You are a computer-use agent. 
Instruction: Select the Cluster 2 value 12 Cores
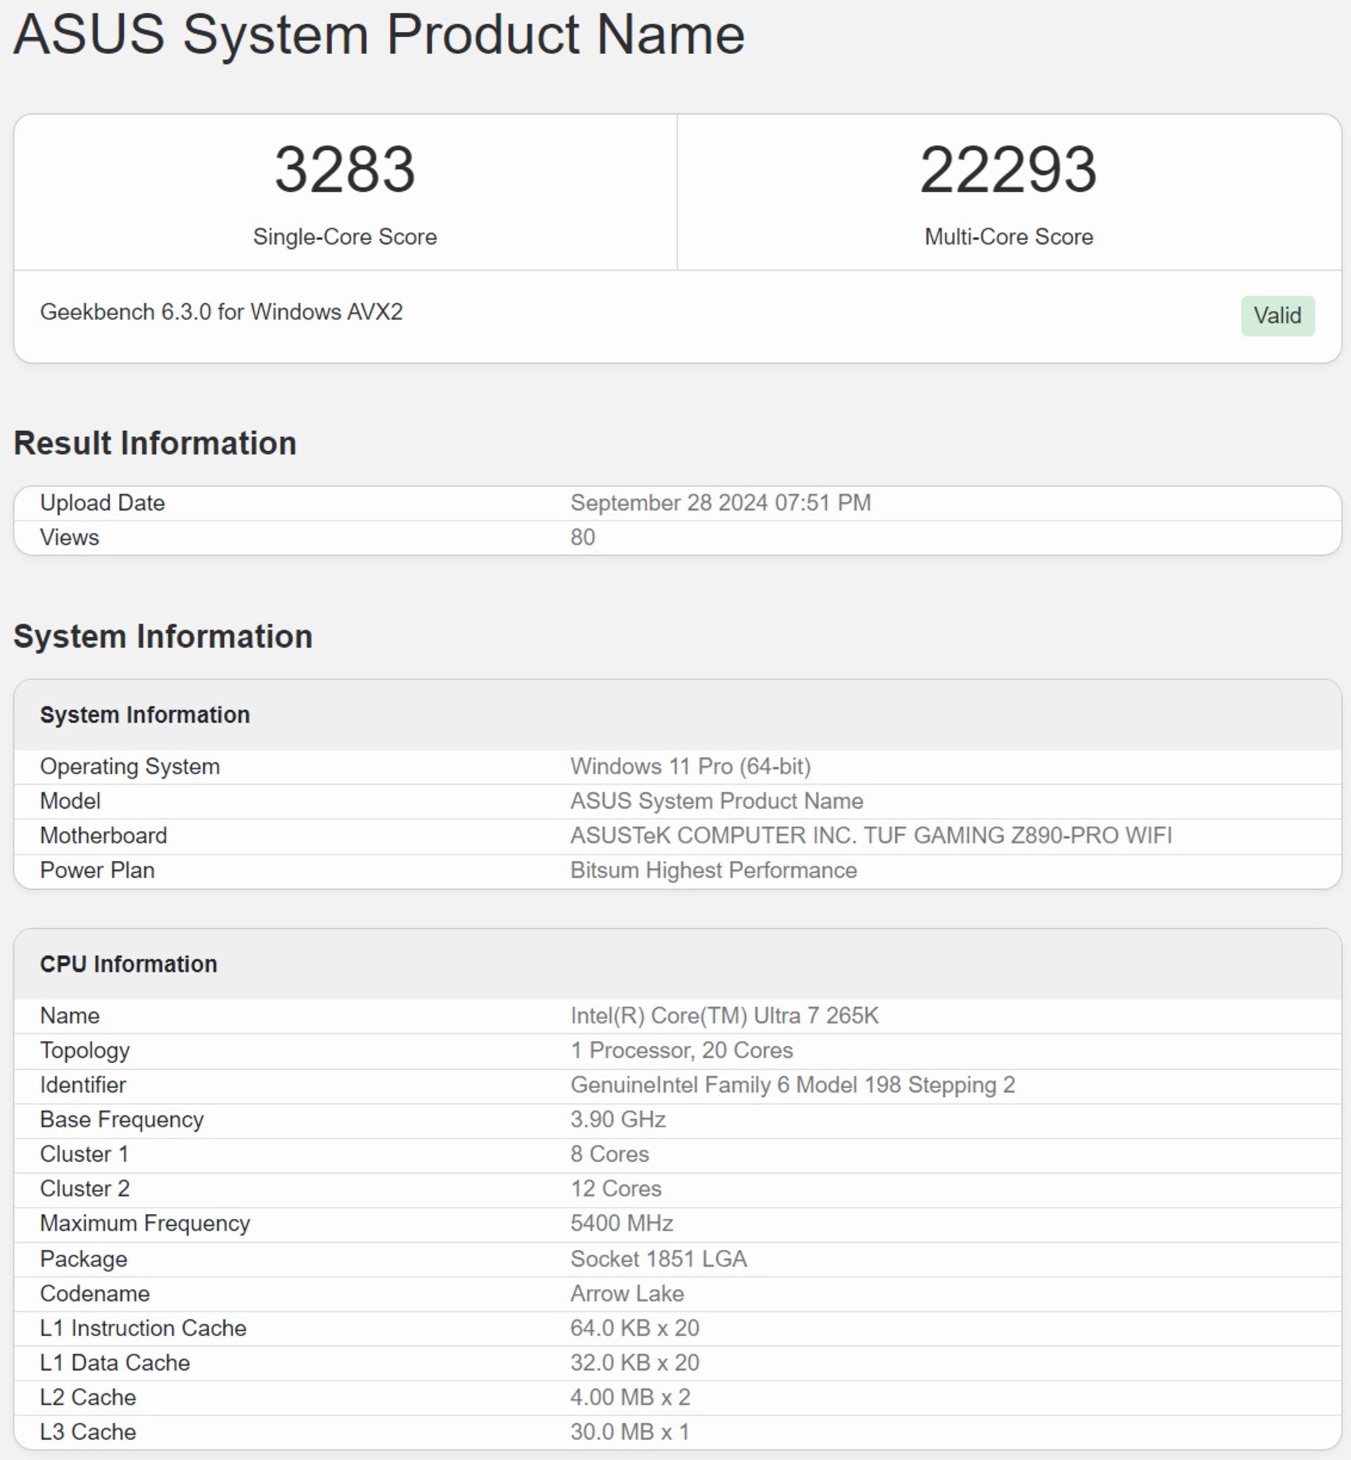(616, 1189)
